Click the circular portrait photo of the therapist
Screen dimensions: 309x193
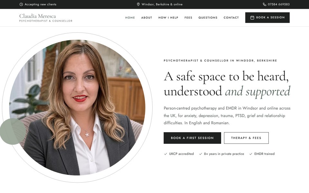coord(77,107)
